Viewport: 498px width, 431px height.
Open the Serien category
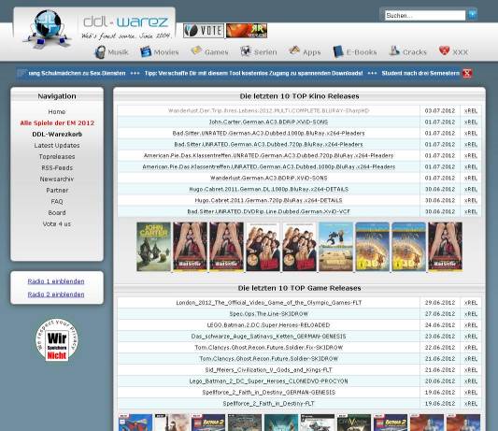(265, 52)
